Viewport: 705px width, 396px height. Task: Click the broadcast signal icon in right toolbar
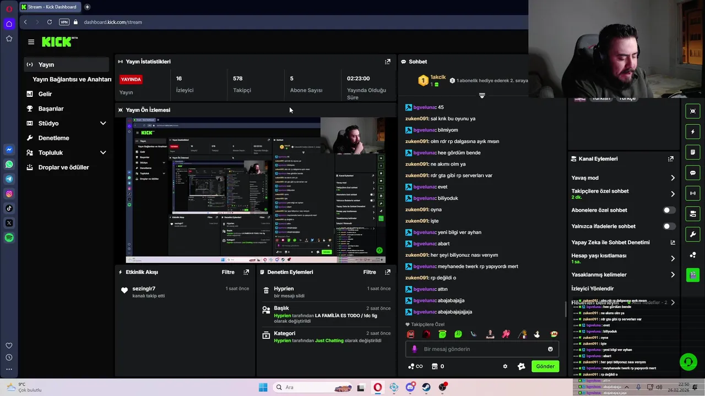pos(693,193)
